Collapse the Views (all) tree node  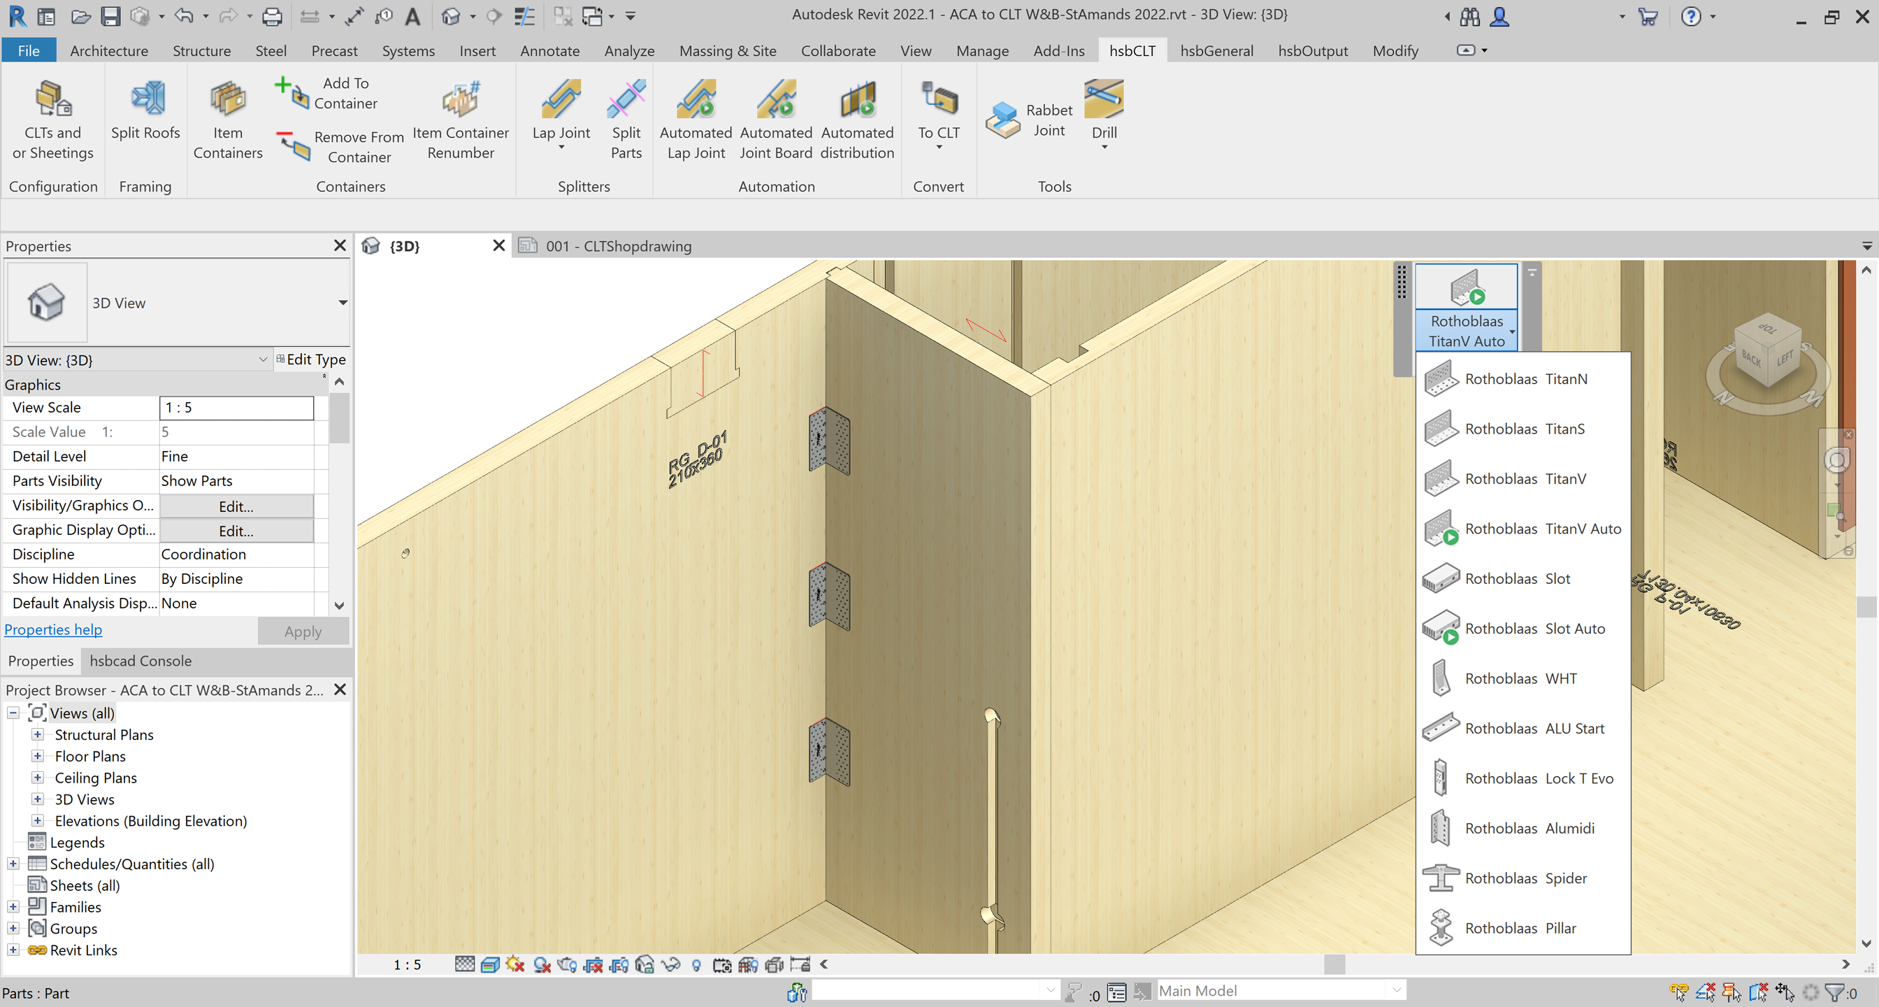pos(13,713)
